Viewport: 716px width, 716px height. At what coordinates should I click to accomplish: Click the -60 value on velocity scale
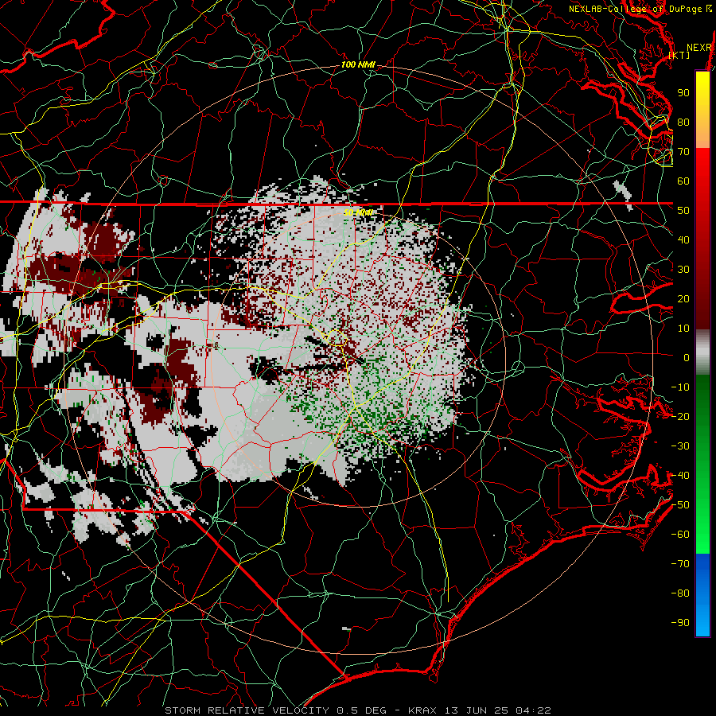[x=680, y=535]
